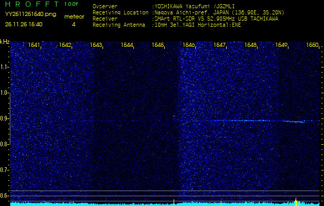Click the 1.0 frequency axis label
This screenshot has width=324, height=206.
point(5,93)
